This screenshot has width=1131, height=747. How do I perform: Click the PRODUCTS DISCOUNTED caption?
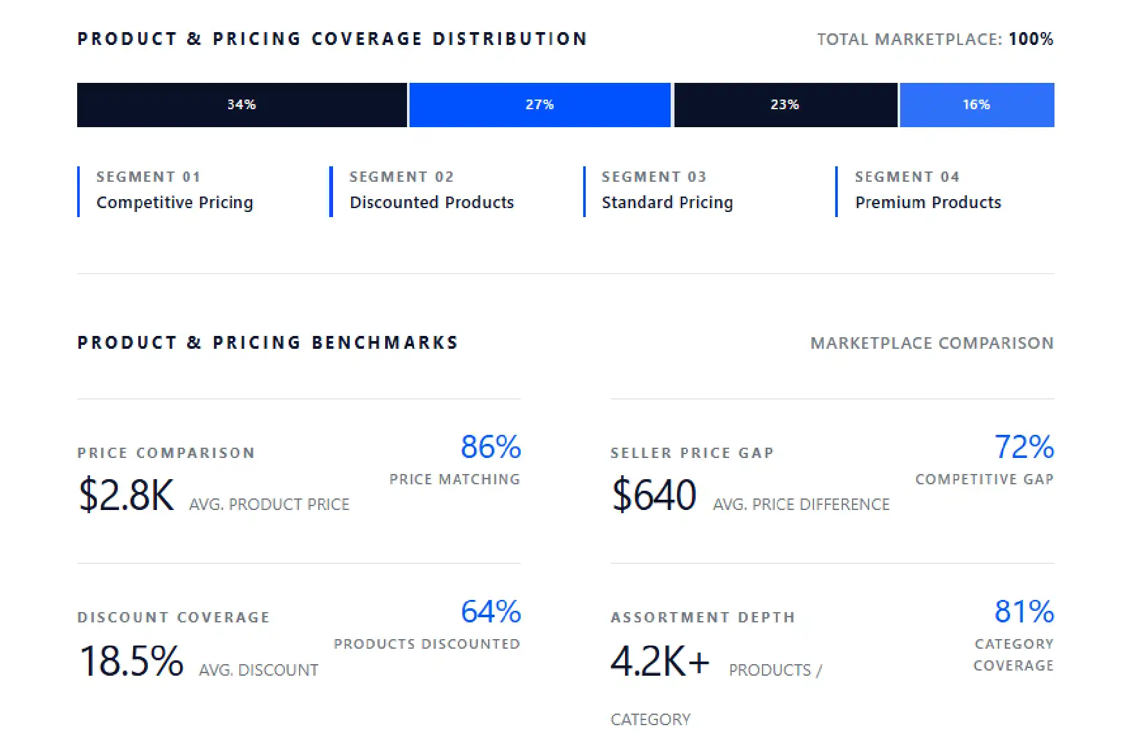pyautogui.click(x=427, y=644)
